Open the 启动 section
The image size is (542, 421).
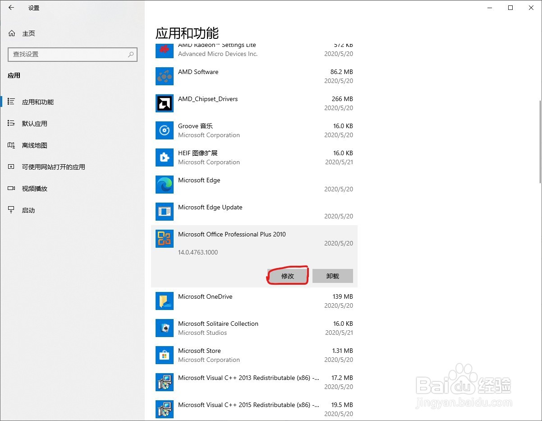pos(28,210)
